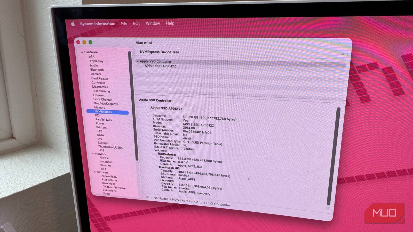Open the Edit menu

[x=136, y=23]
